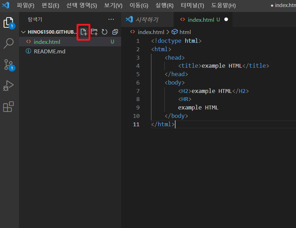Open the Extensions view icon
This screenshot has height=228, width=296.
pyautogui.click(x=8, y=107)
